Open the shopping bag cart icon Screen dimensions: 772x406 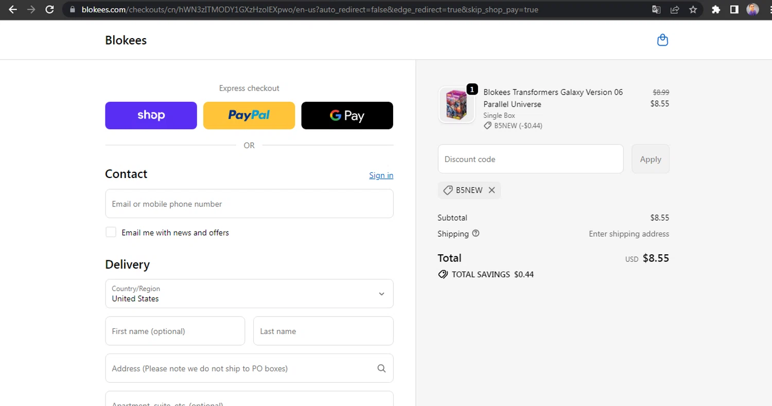click(663, 40)
